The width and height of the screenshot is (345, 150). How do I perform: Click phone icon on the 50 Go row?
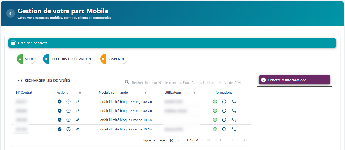pos(234,111)
